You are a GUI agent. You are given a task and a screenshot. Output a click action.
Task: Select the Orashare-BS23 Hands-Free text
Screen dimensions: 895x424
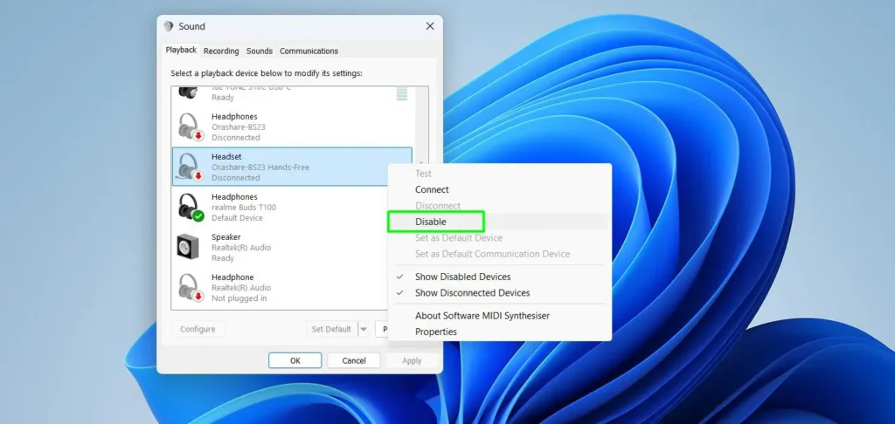tap(260, 168)
